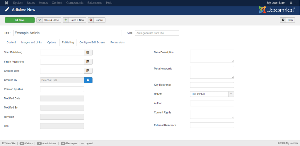This screenshot has height=146, width=300.
Task: Click the plus icon on Save & New
Action: click(x=66, y=20)
